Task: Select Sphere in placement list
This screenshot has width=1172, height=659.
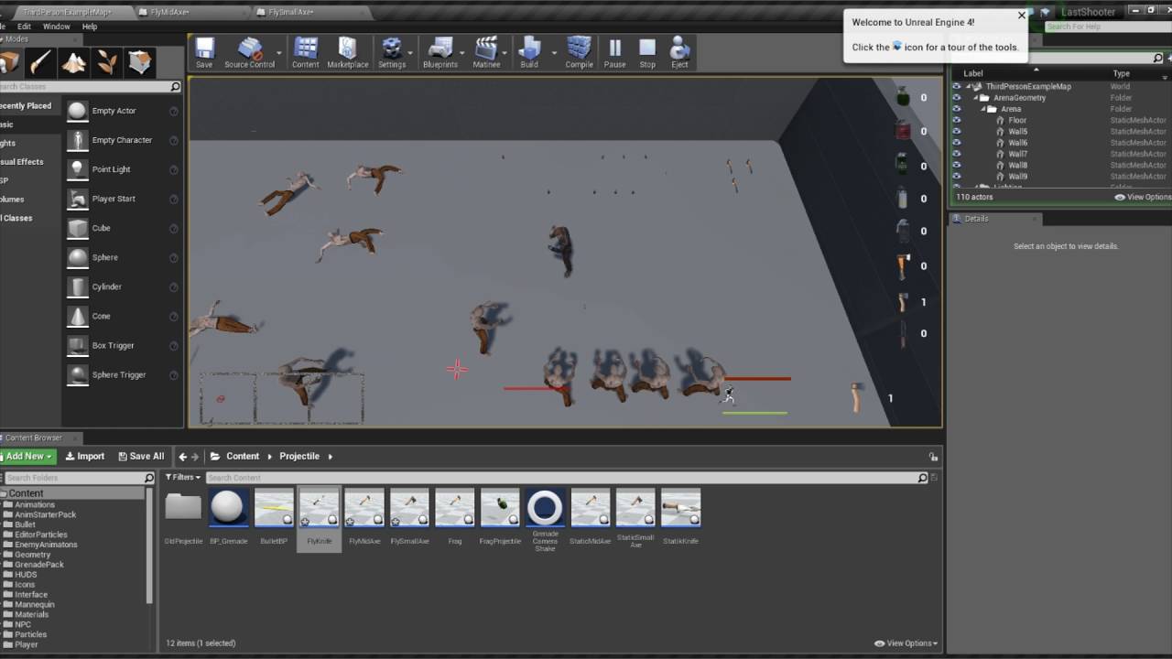Action: (124, 257)
